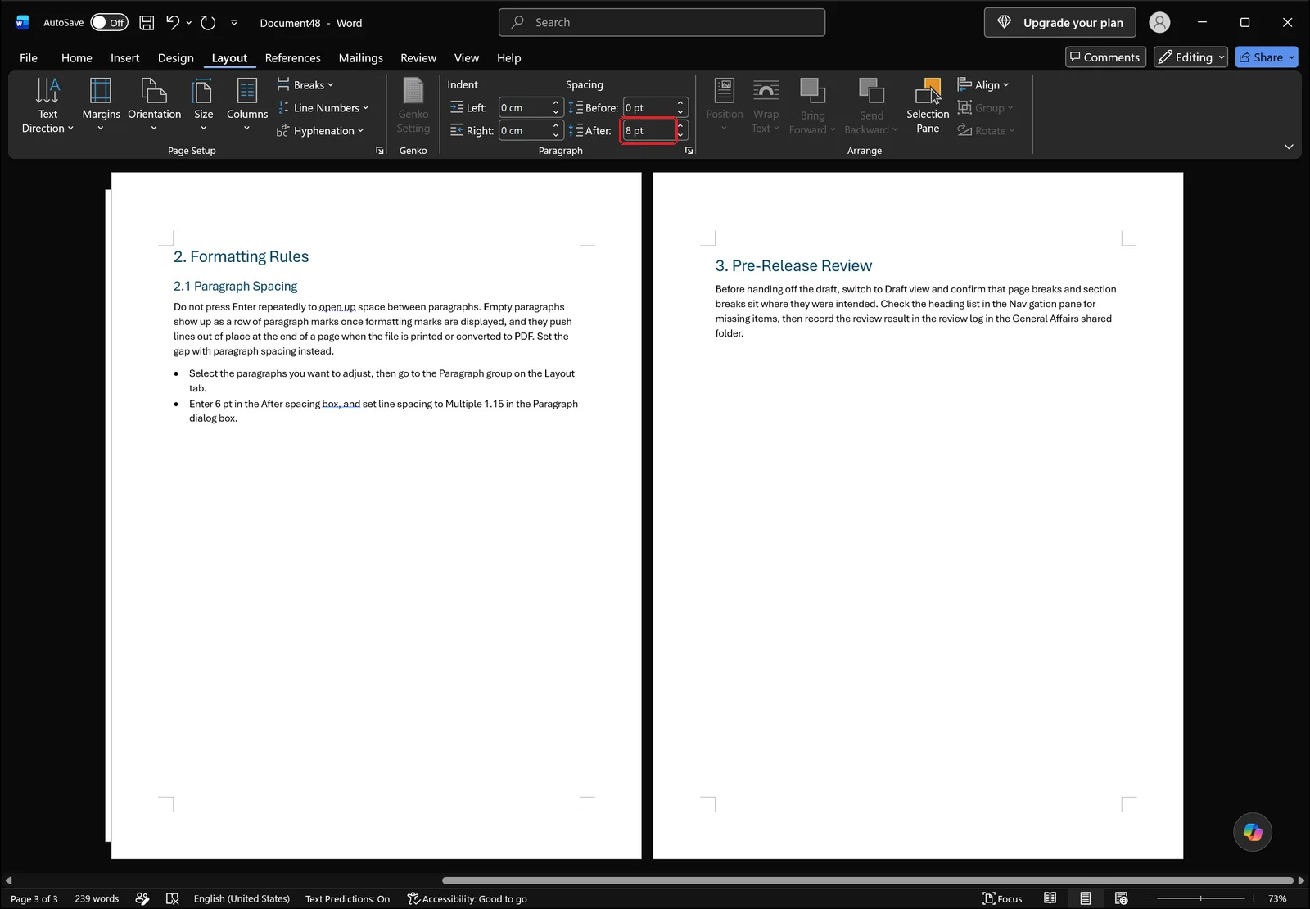The height and width of the screenshot is (909, 1310).
Task: Open spelling and grammar check icon
Action: coord(172,899)
